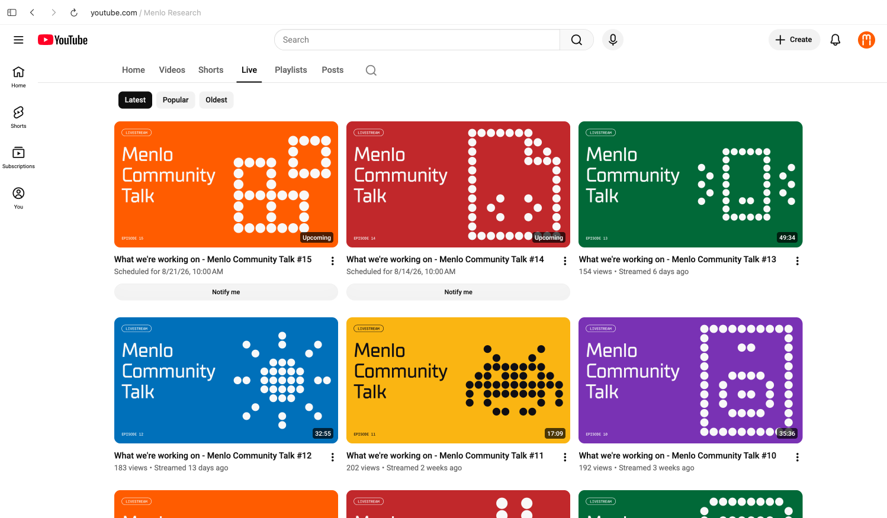887x518 pixels.
Task: Click the Create button
Action: 794,40
